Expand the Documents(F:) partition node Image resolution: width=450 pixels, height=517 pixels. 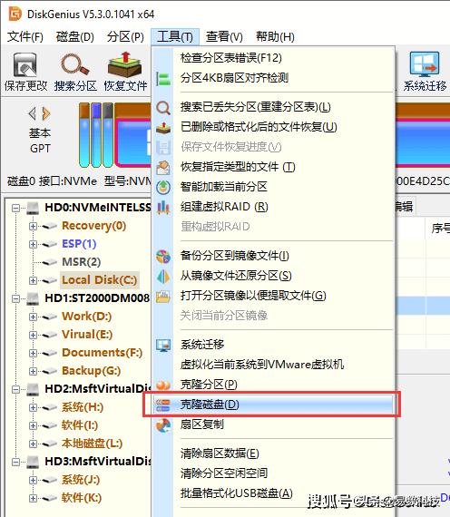(33, 353)
